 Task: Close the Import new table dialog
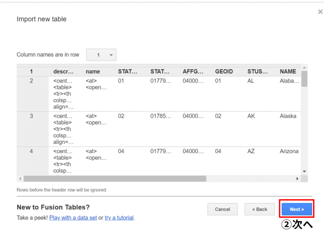[x=320, y=12]
